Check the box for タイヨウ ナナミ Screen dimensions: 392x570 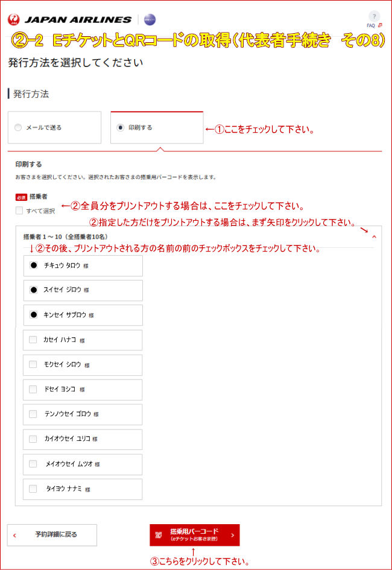pos(33,489)
